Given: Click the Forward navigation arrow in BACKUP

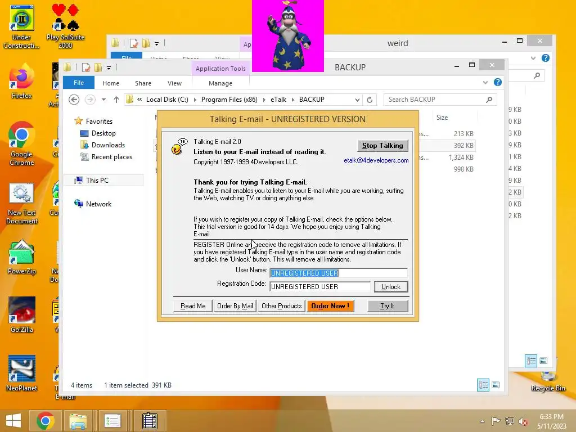Looking at the screenshot, I should pos(90,100).
